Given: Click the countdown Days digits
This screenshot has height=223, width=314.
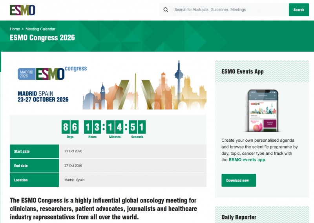Looking at the screenshot, I should [x=70, y=127].
